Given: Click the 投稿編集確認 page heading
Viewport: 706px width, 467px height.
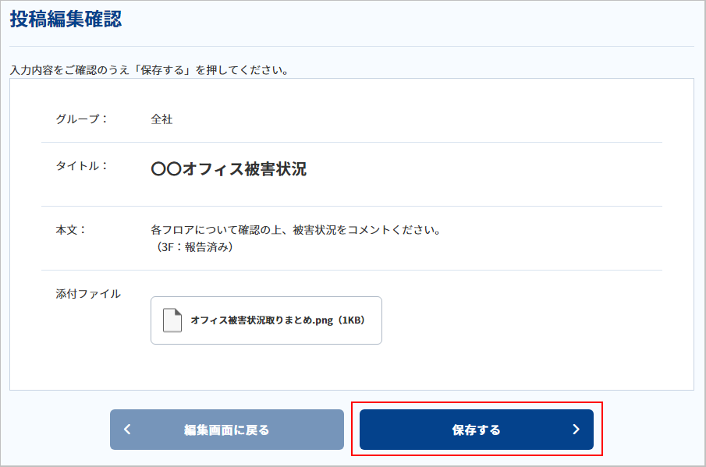Looking at the screenshot, I should pos(66,19).
